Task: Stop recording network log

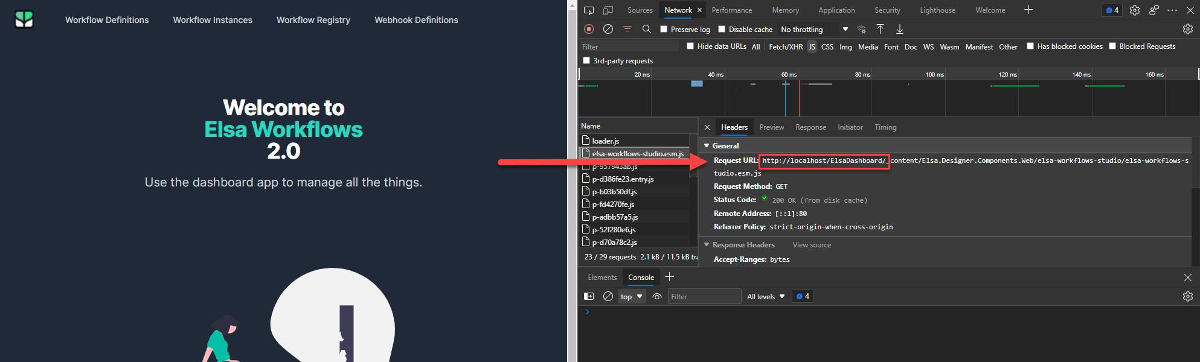Action: (x=589, y=29)
